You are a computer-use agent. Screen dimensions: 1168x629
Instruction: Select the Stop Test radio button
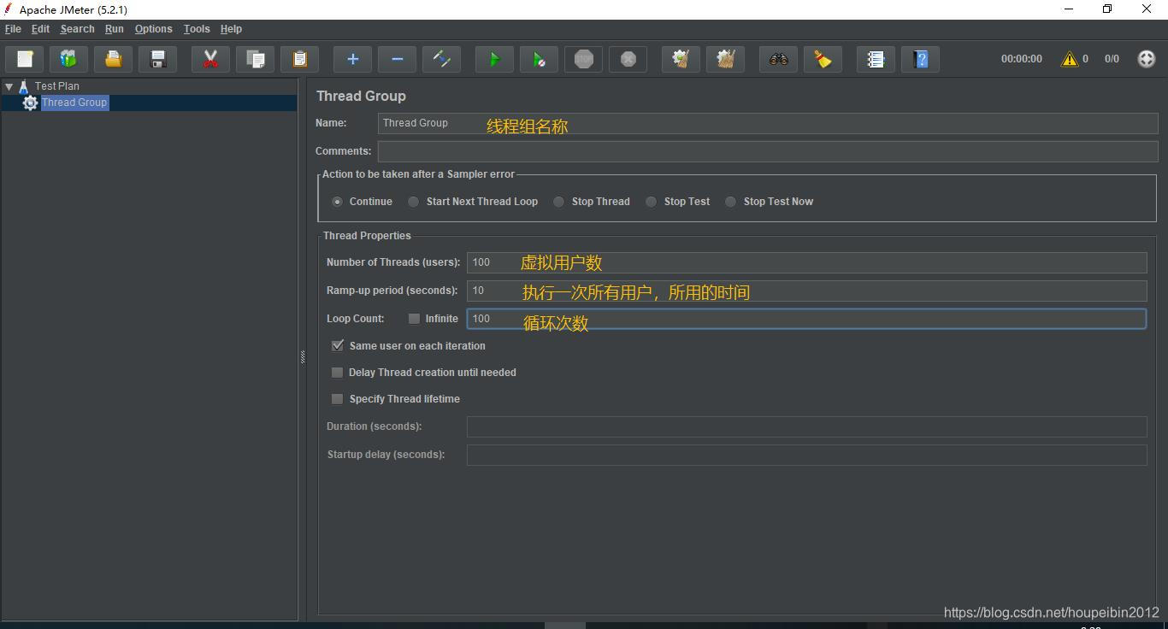(x=652, y=202)
